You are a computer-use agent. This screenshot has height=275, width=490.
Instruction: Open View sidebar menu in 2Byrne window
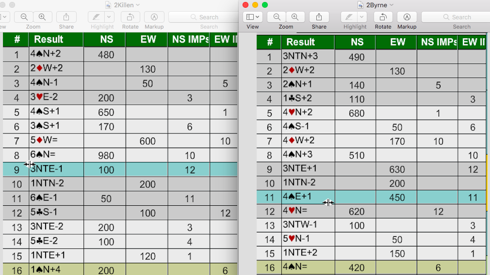pyautogui.click(x=252, y=17)
